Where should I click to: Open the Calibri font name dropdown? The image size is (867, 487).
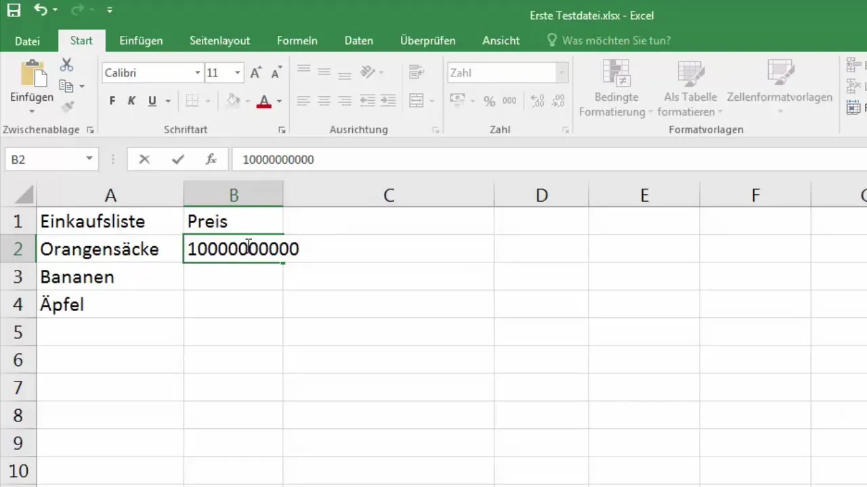[197, 73]
